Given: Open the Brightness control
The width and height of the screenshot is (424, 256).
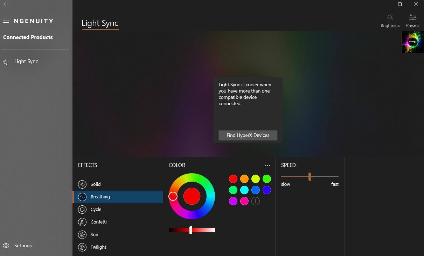Looking at the screenshot, I should coord(390,21).
